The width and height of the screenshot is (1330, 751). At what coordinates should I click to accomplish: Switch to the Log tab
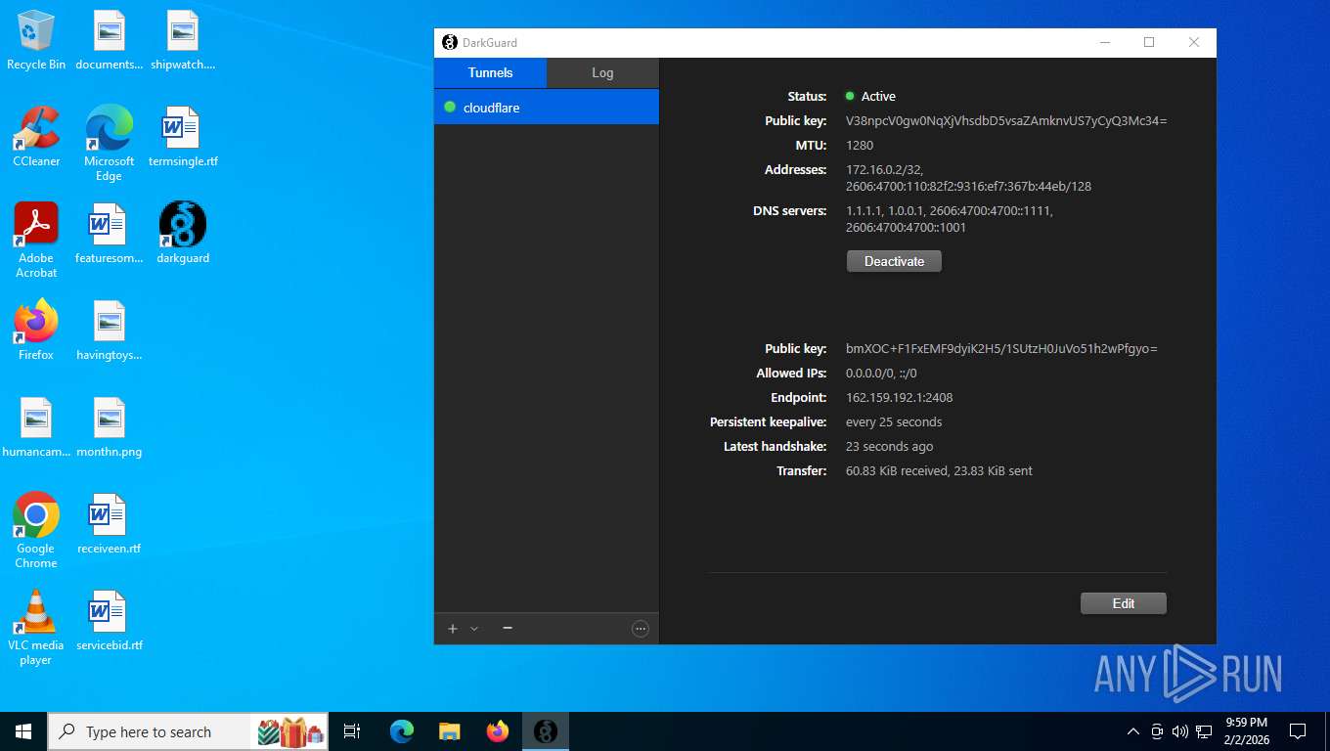[602, 72]
